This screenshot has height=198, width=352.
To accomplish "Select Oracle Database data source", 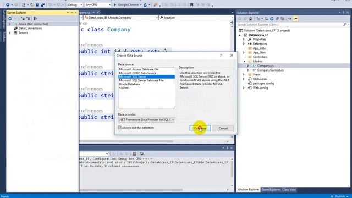I will [x=130, y=84].
